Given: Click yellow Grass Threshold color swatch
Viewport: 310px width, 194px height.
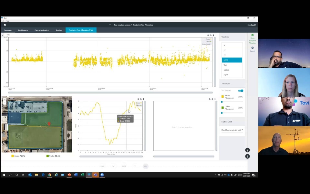Looking at the screenshot, I should click(222, 97).
